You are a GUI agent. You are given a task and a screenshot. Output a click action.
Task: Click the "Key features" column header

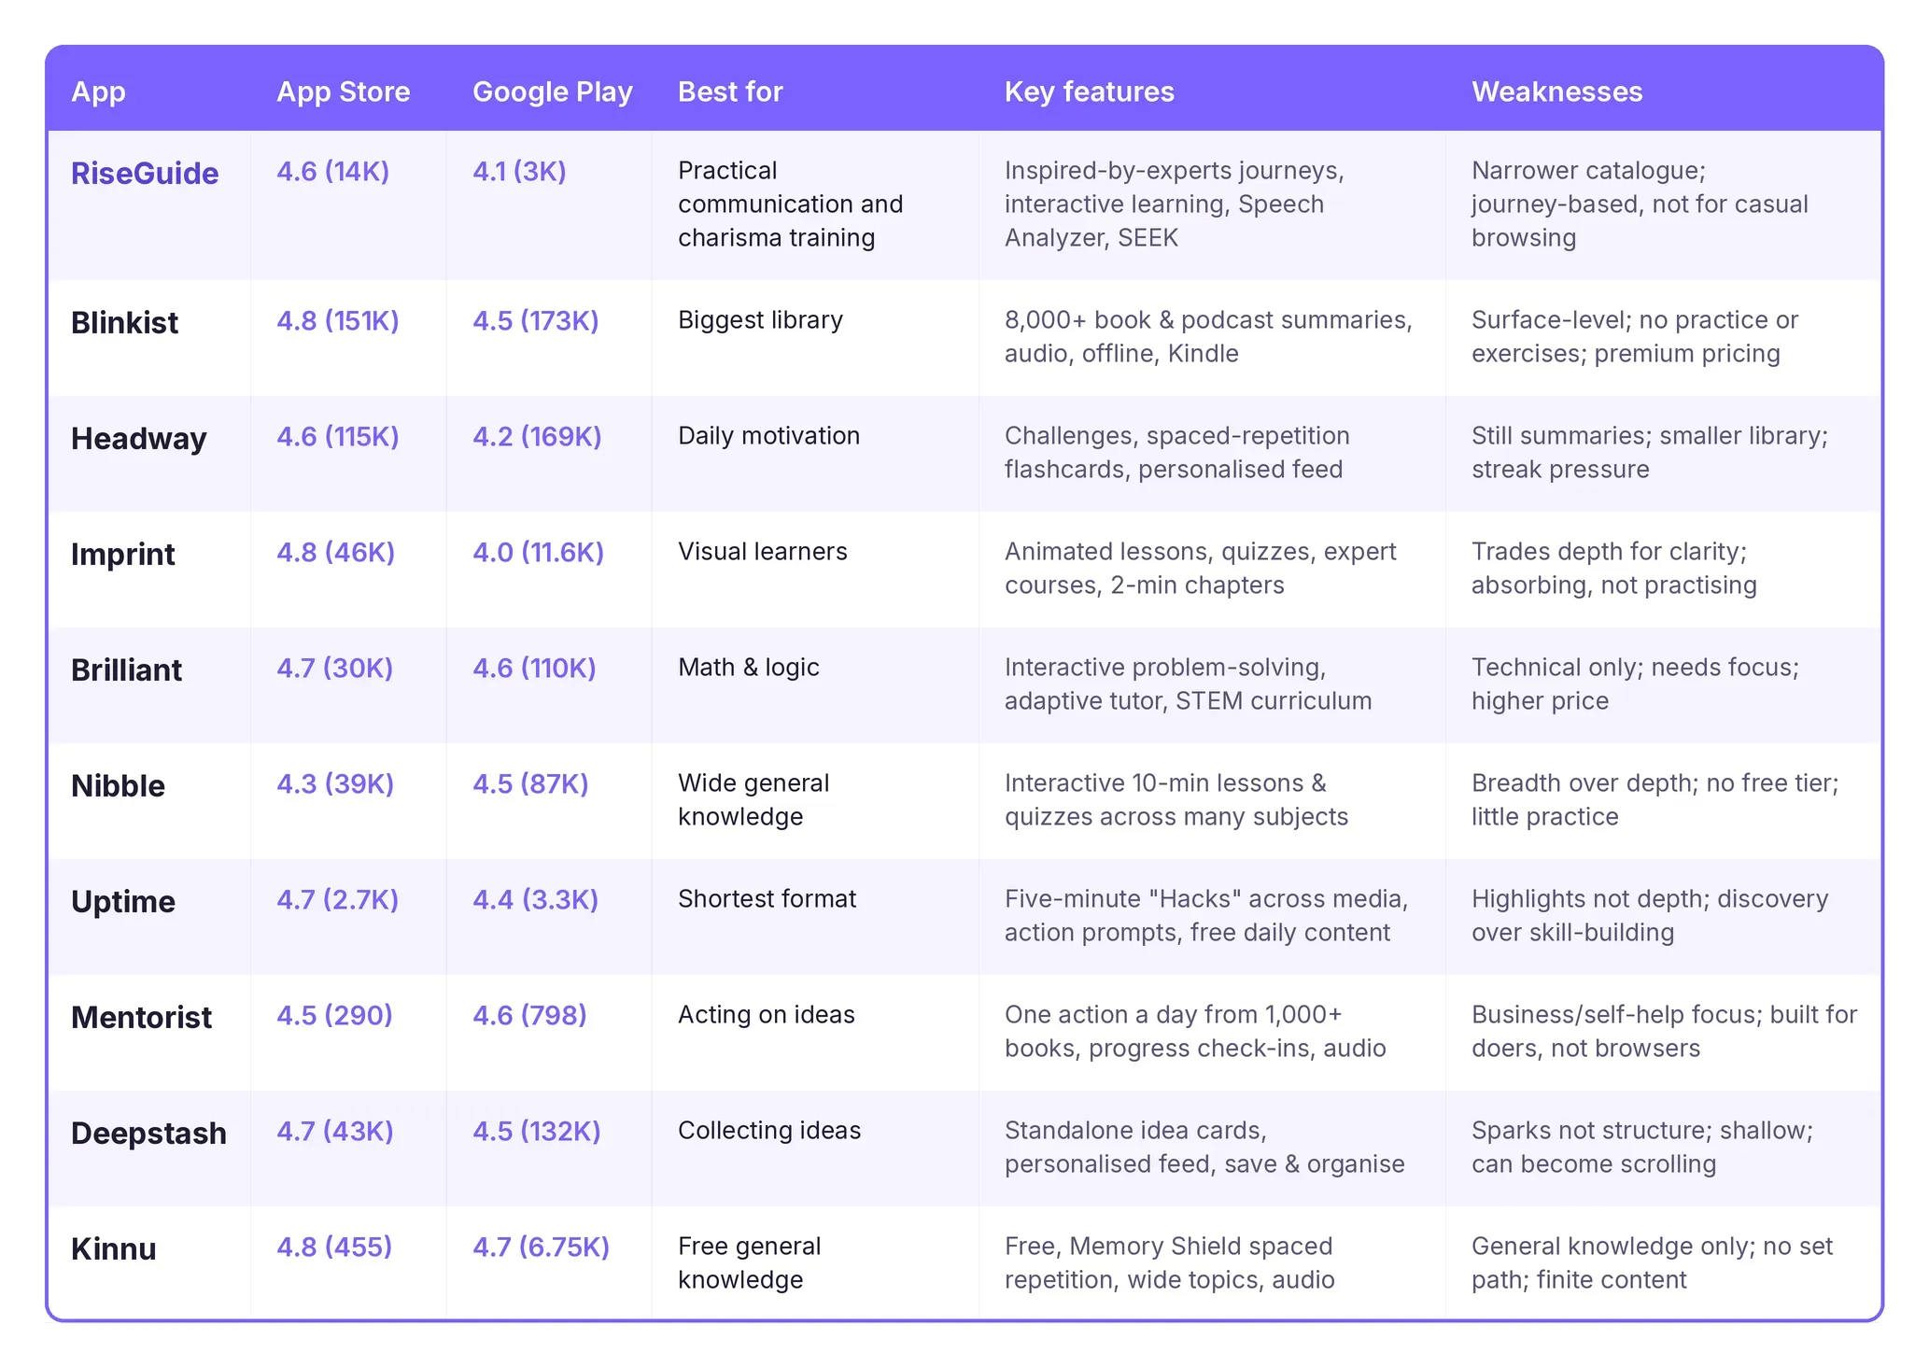point(1089,92)
